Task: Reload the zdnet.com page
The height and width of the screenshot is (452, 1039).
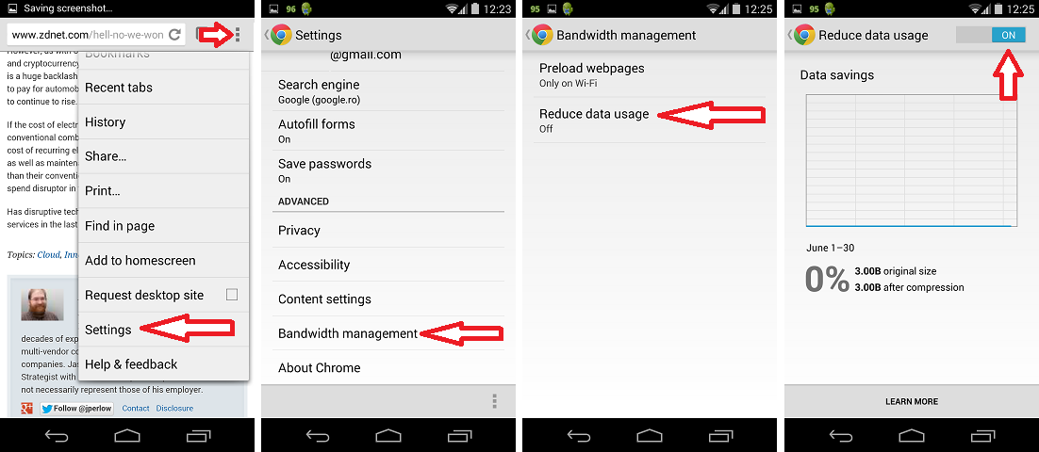Action: (175, 35)
